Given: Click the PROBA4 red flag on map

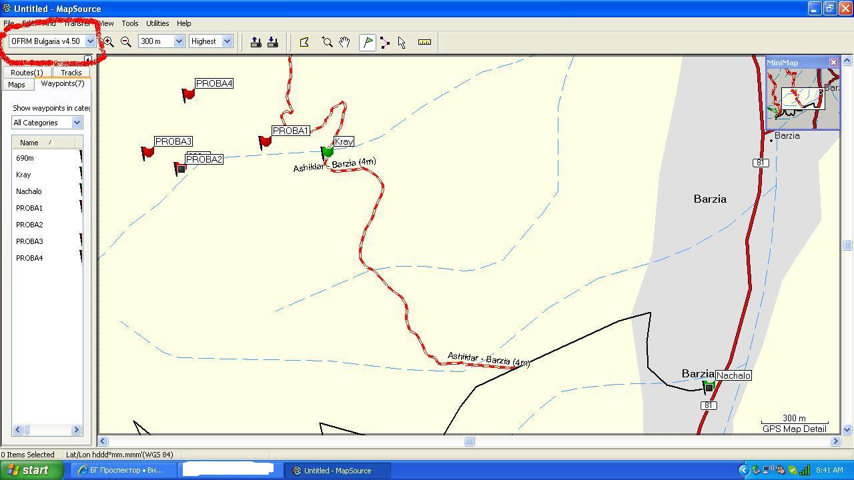Looking at the screenshot, I should [x=188, y=95].
